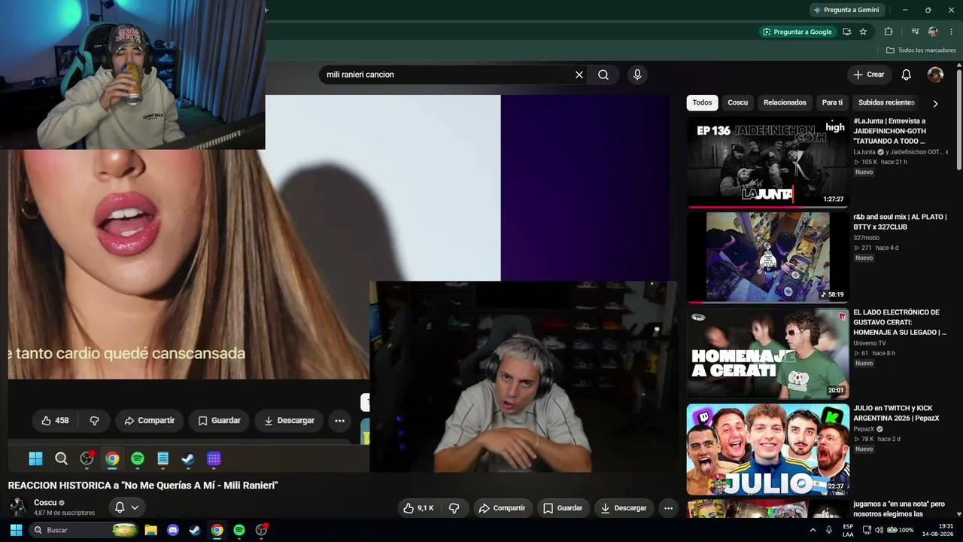Open the Chrome extensions puzzle icon
Image resolution: width=963 pixels, height=542 pixels.
tap(889, 32)
